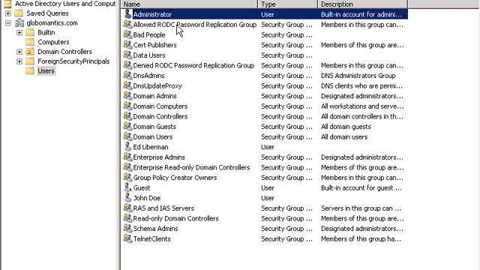Select the Bad People group name
The width and height of the screenshot is (480, 270).
click(149, 35)
